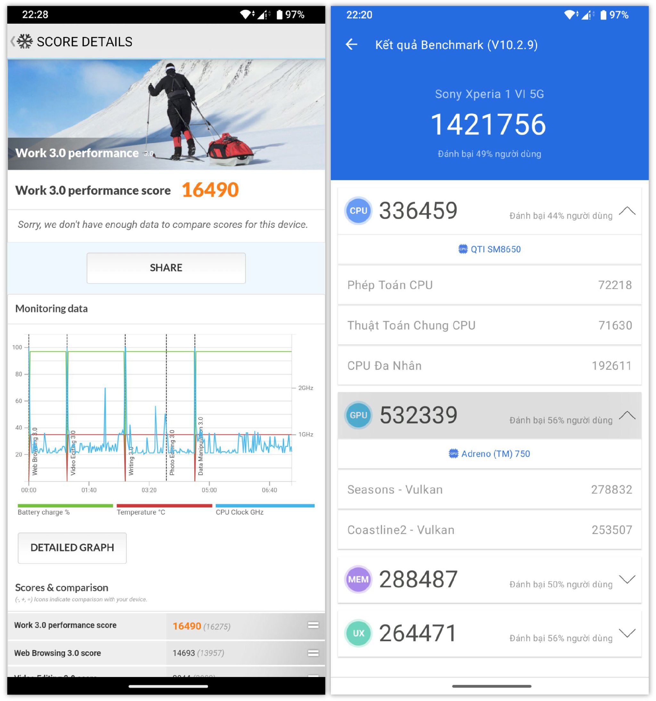Tap the chip icon beside QTI SM8650
This screenshot has width=656, height=701.
[x=463, y=249]
